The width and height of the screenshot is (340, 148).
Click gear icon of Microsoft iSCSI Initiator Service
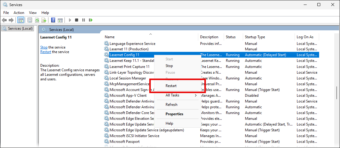pyautogui.click(x=106, y=136)
